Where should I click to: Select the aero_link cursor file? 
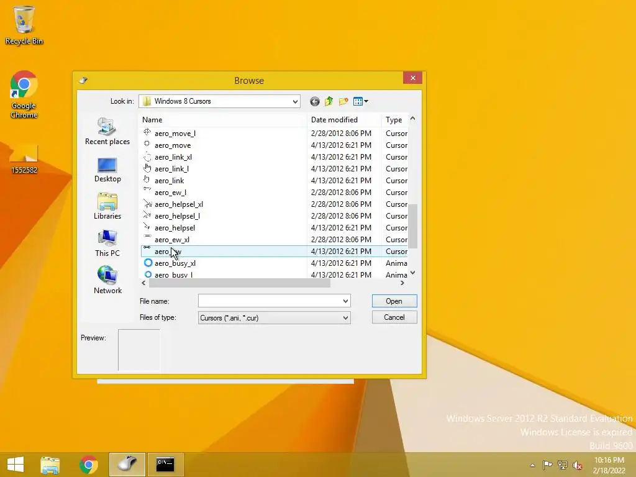tap(169, 181)
